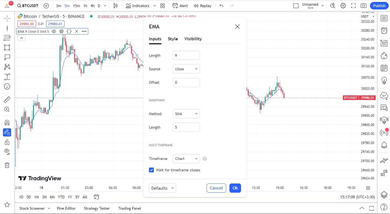The image size is (390, 214).
Task: Collapse the indicator legend
Action: pos(21,38)
